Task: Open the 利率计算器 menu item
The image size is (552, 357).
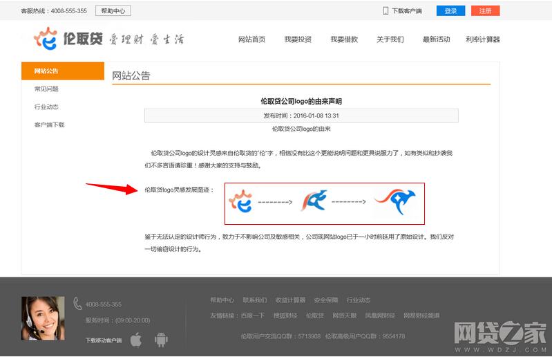Action: (x=483, y=39)
